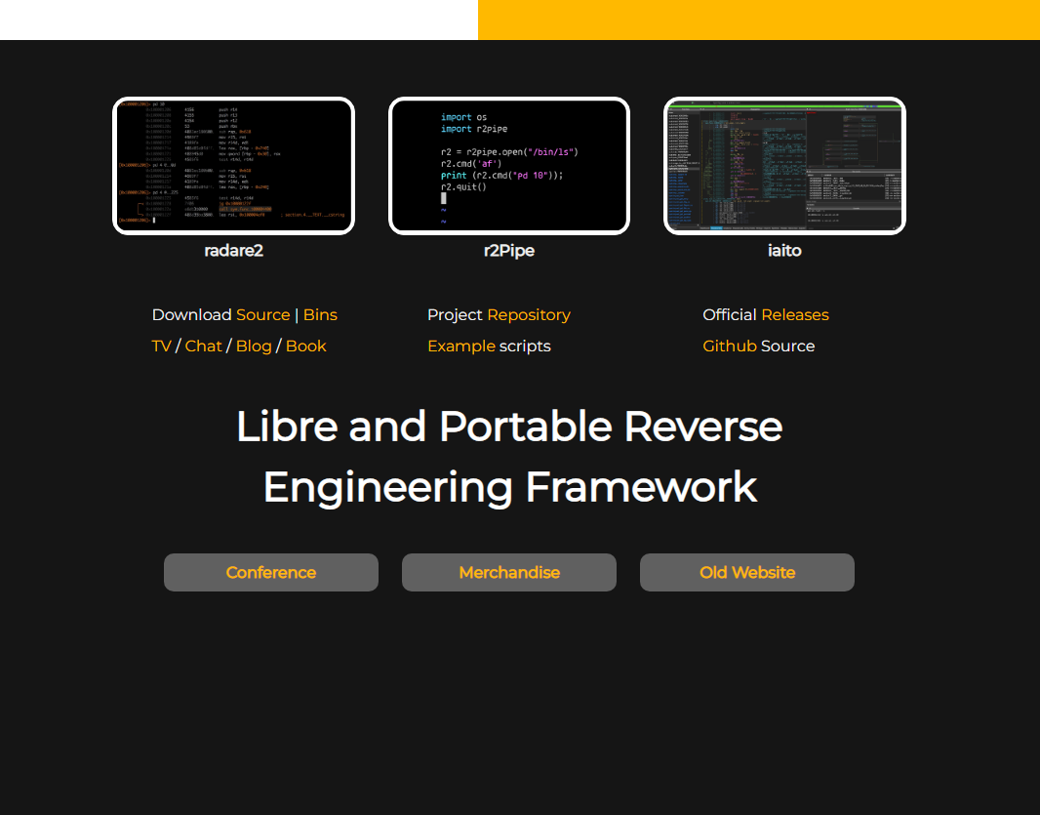
Task: Follow the Source download link
Action: [x=262, y=314]
